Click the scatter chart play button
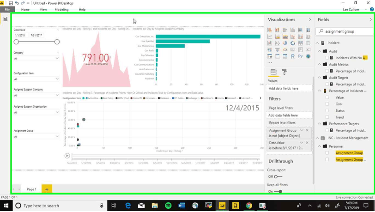Image resolution: width=375 pixels, height=212 pixels. [x=67, y=156]
